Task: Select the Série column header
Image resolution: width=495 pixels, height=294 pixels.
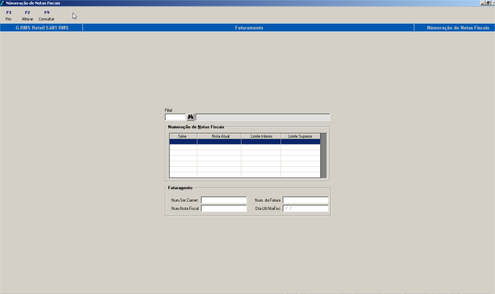Action: (x=183, y=136)
